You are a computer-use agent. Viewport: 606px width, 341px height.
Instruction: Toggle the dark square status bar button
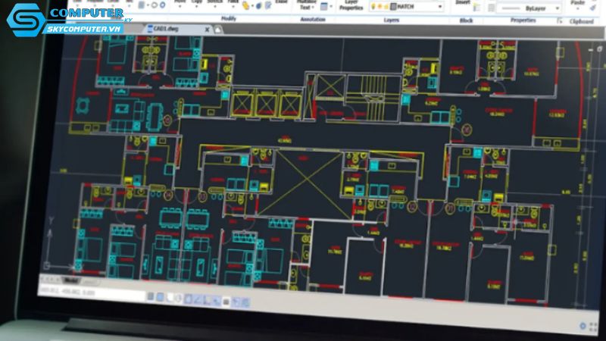click(226, 302)
